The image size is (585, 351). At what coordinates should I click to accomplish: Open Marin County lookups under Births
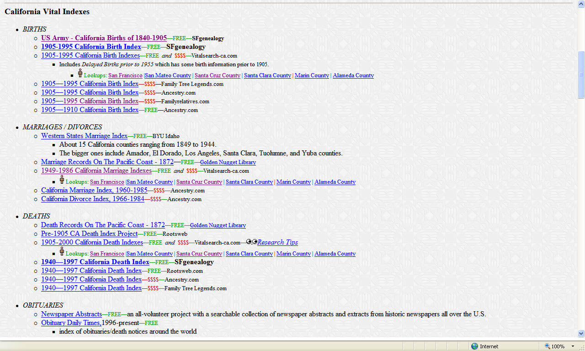tap(312, 75)
